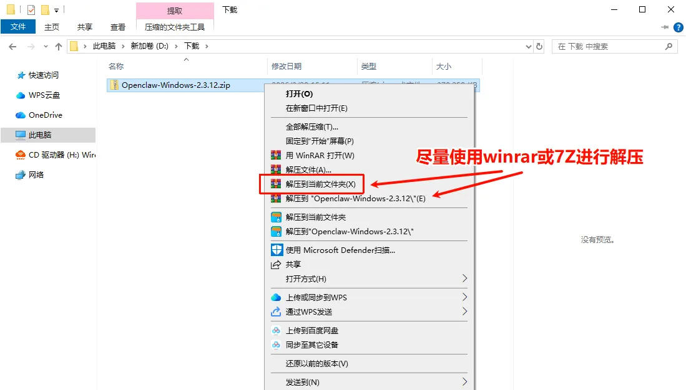Screen dimensions: 686x390
Task: Click the properties checkmark icon in title bar
Action: point(31,9)
